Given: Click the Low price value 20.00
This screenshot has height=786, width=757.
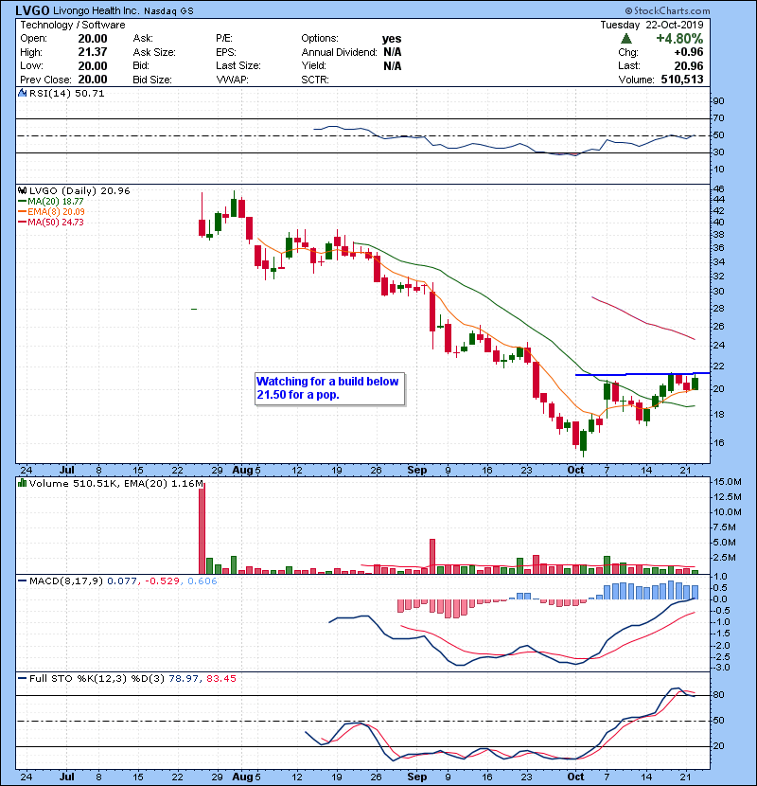Looking at the screenshot, I should click(x=93, y=65).
